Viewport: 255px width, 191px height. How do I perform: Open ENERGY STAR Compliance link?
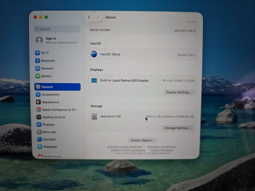tap(128, 150)
